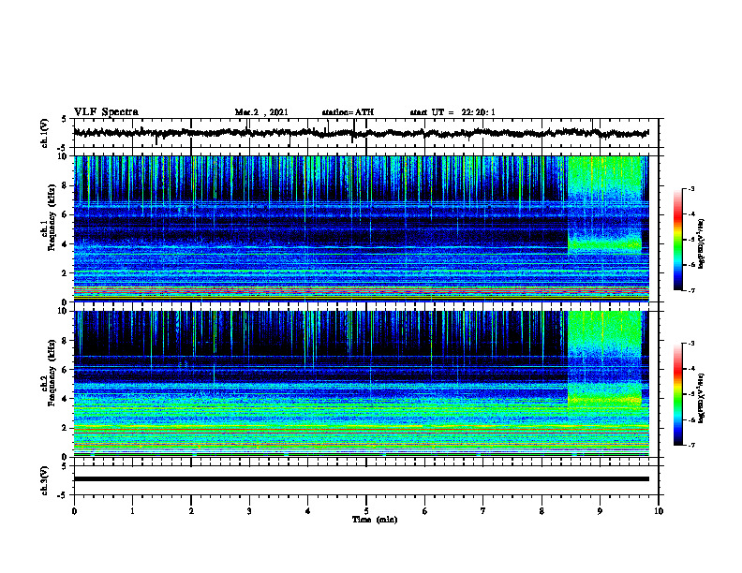
Task: Click the "9" tick label on Time axis
Action: pyautogui.click(x=600, y=511)
